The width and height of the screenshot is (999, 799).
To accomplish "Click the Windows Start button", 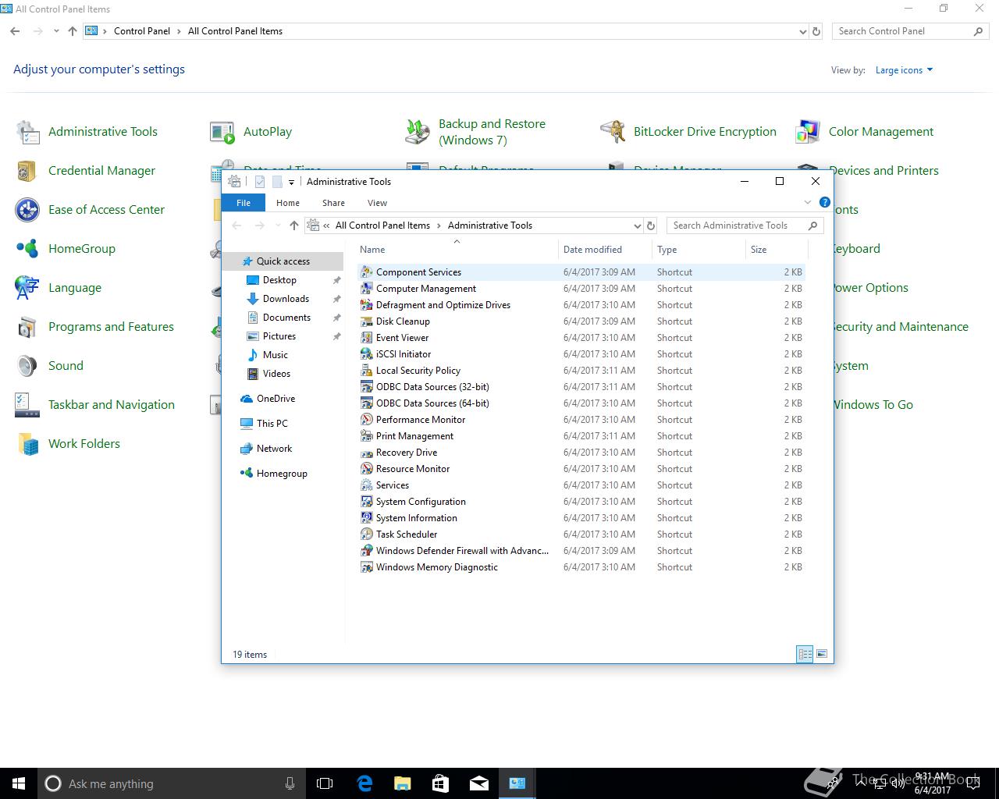I will point(19,783).
